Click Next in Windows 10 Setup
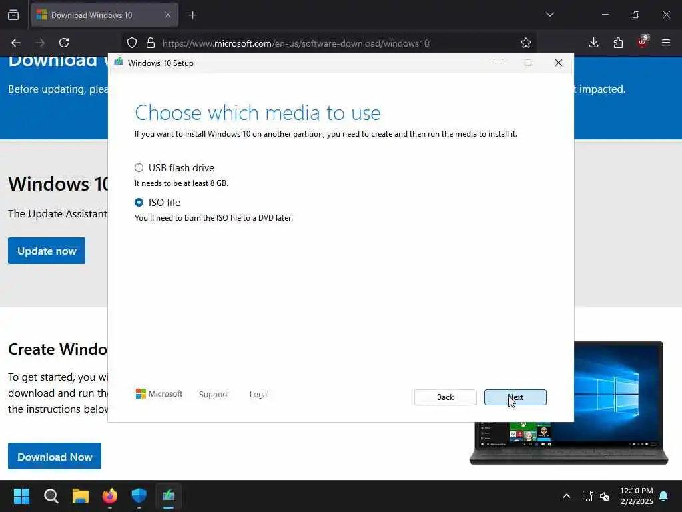The width and height of the screenshot is (682, 512). [515, 397]
